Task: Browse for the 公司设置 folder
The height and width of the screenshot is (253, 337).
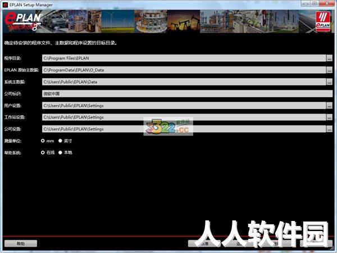Action: 329,129
